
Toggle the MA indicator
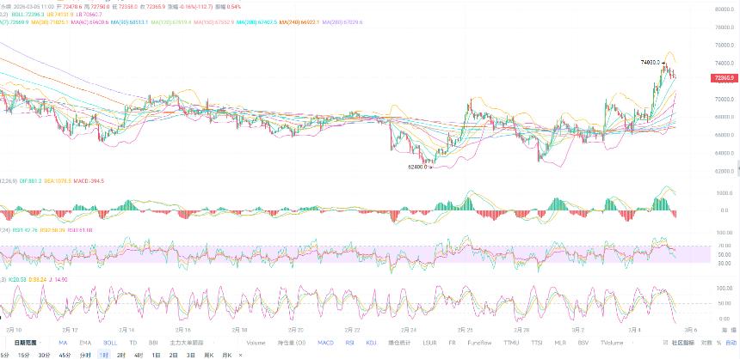(x=63, y=343)
